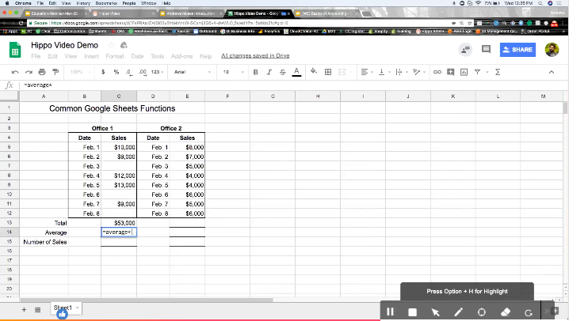
Task: Open vertical align dropdown
Action: 384,72
